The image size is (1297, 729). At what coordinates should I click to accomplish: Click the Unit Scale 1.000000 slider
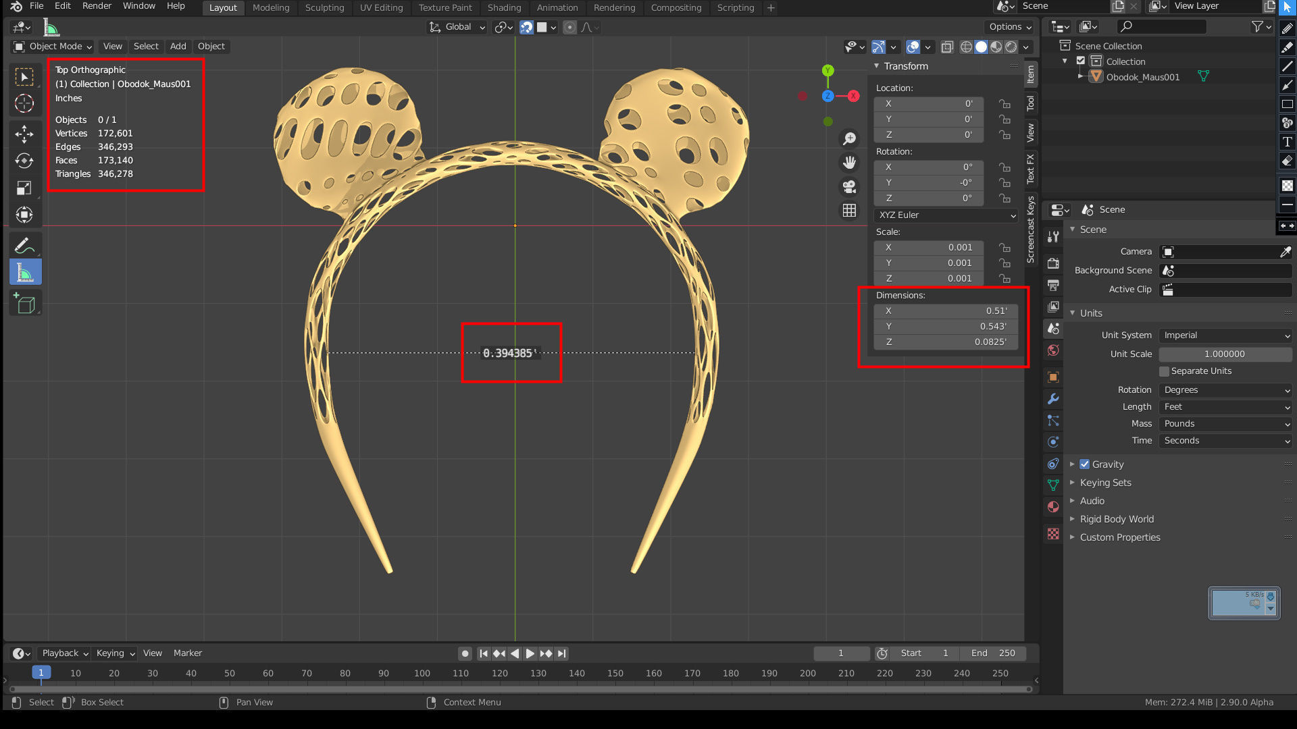[x=1225, y=354]
